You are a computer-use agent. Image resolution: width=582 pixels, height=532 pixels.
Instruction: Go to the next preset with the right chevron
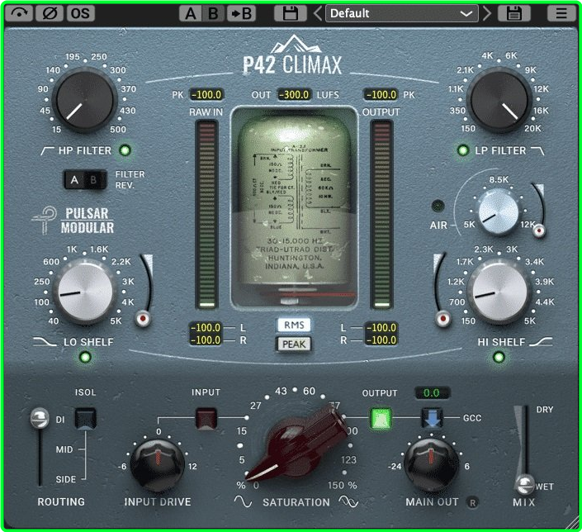point(487,14)
